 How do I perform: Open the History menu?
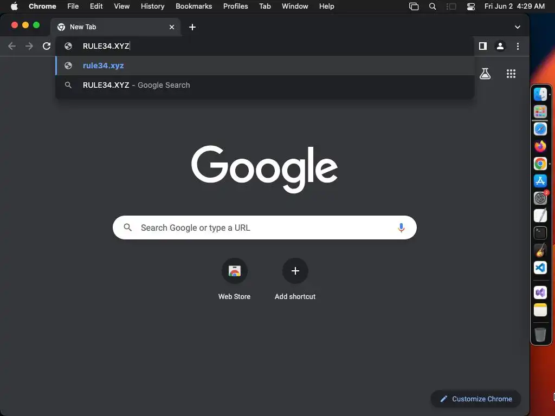click(x=152, y=6)
